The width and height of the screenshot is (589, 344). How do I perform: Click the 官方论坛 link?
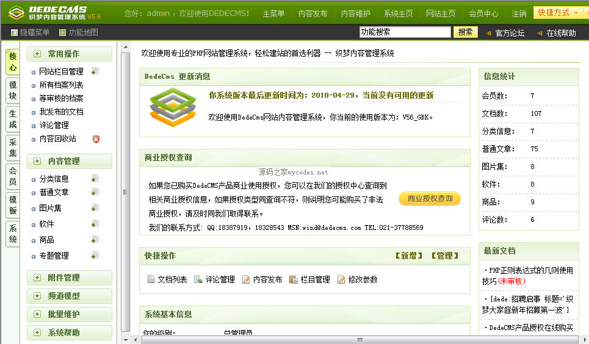(510, 33)
